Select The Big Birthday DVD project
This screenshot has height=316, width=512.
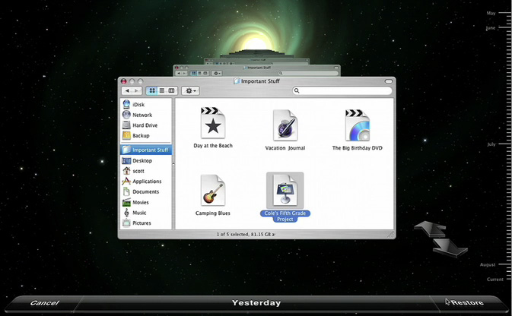357,125
